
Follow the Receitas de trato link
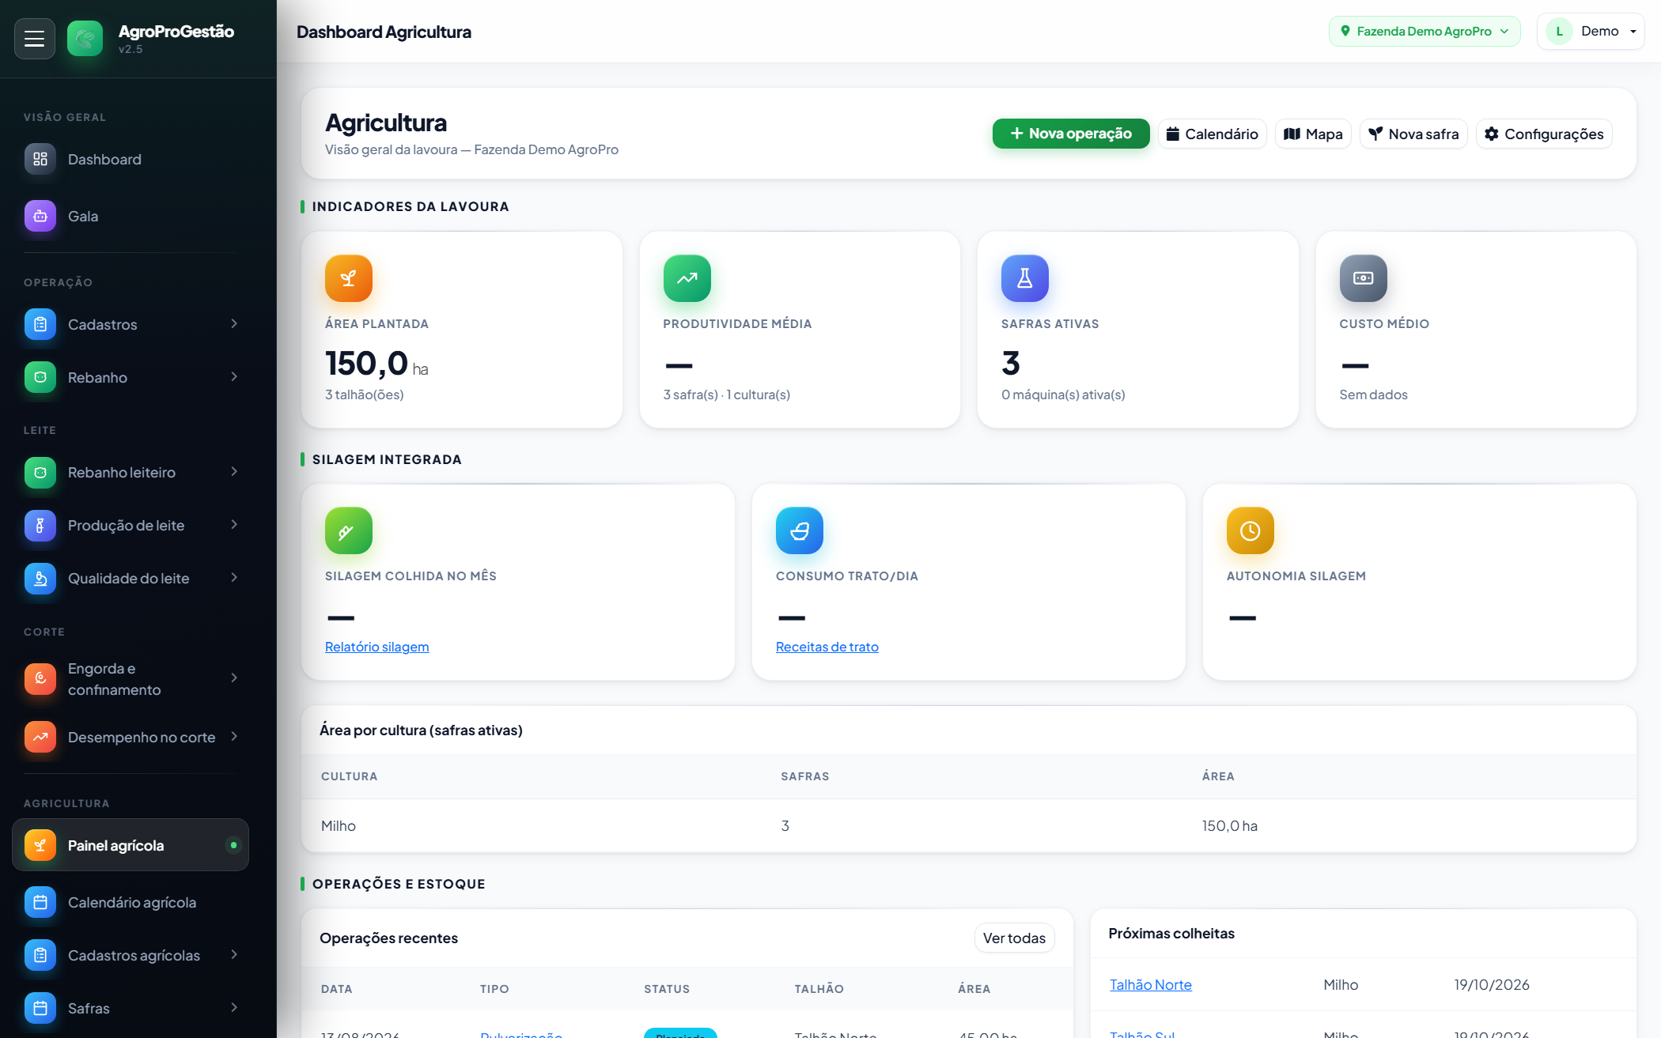[827, 647]
